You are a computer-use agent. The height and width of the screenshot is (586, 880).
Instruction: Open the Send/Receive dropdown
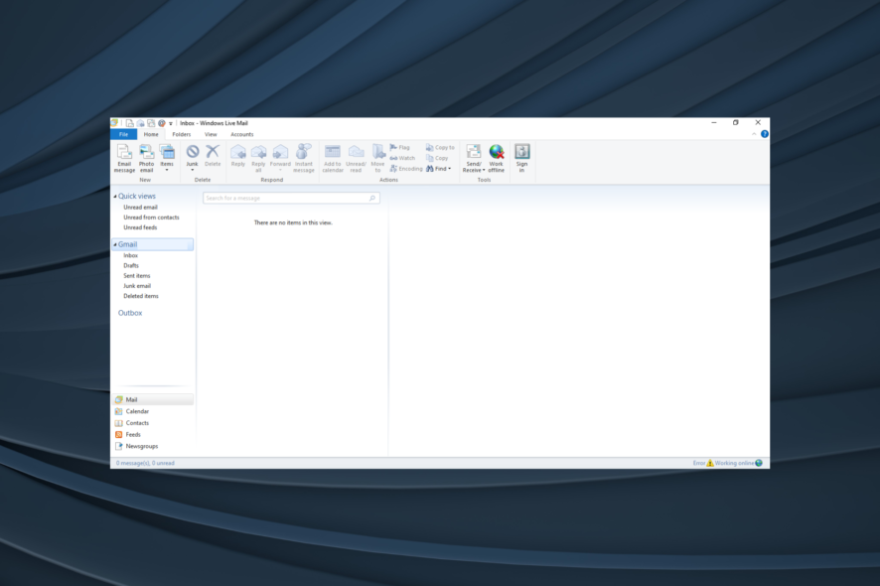click(474, 158)
